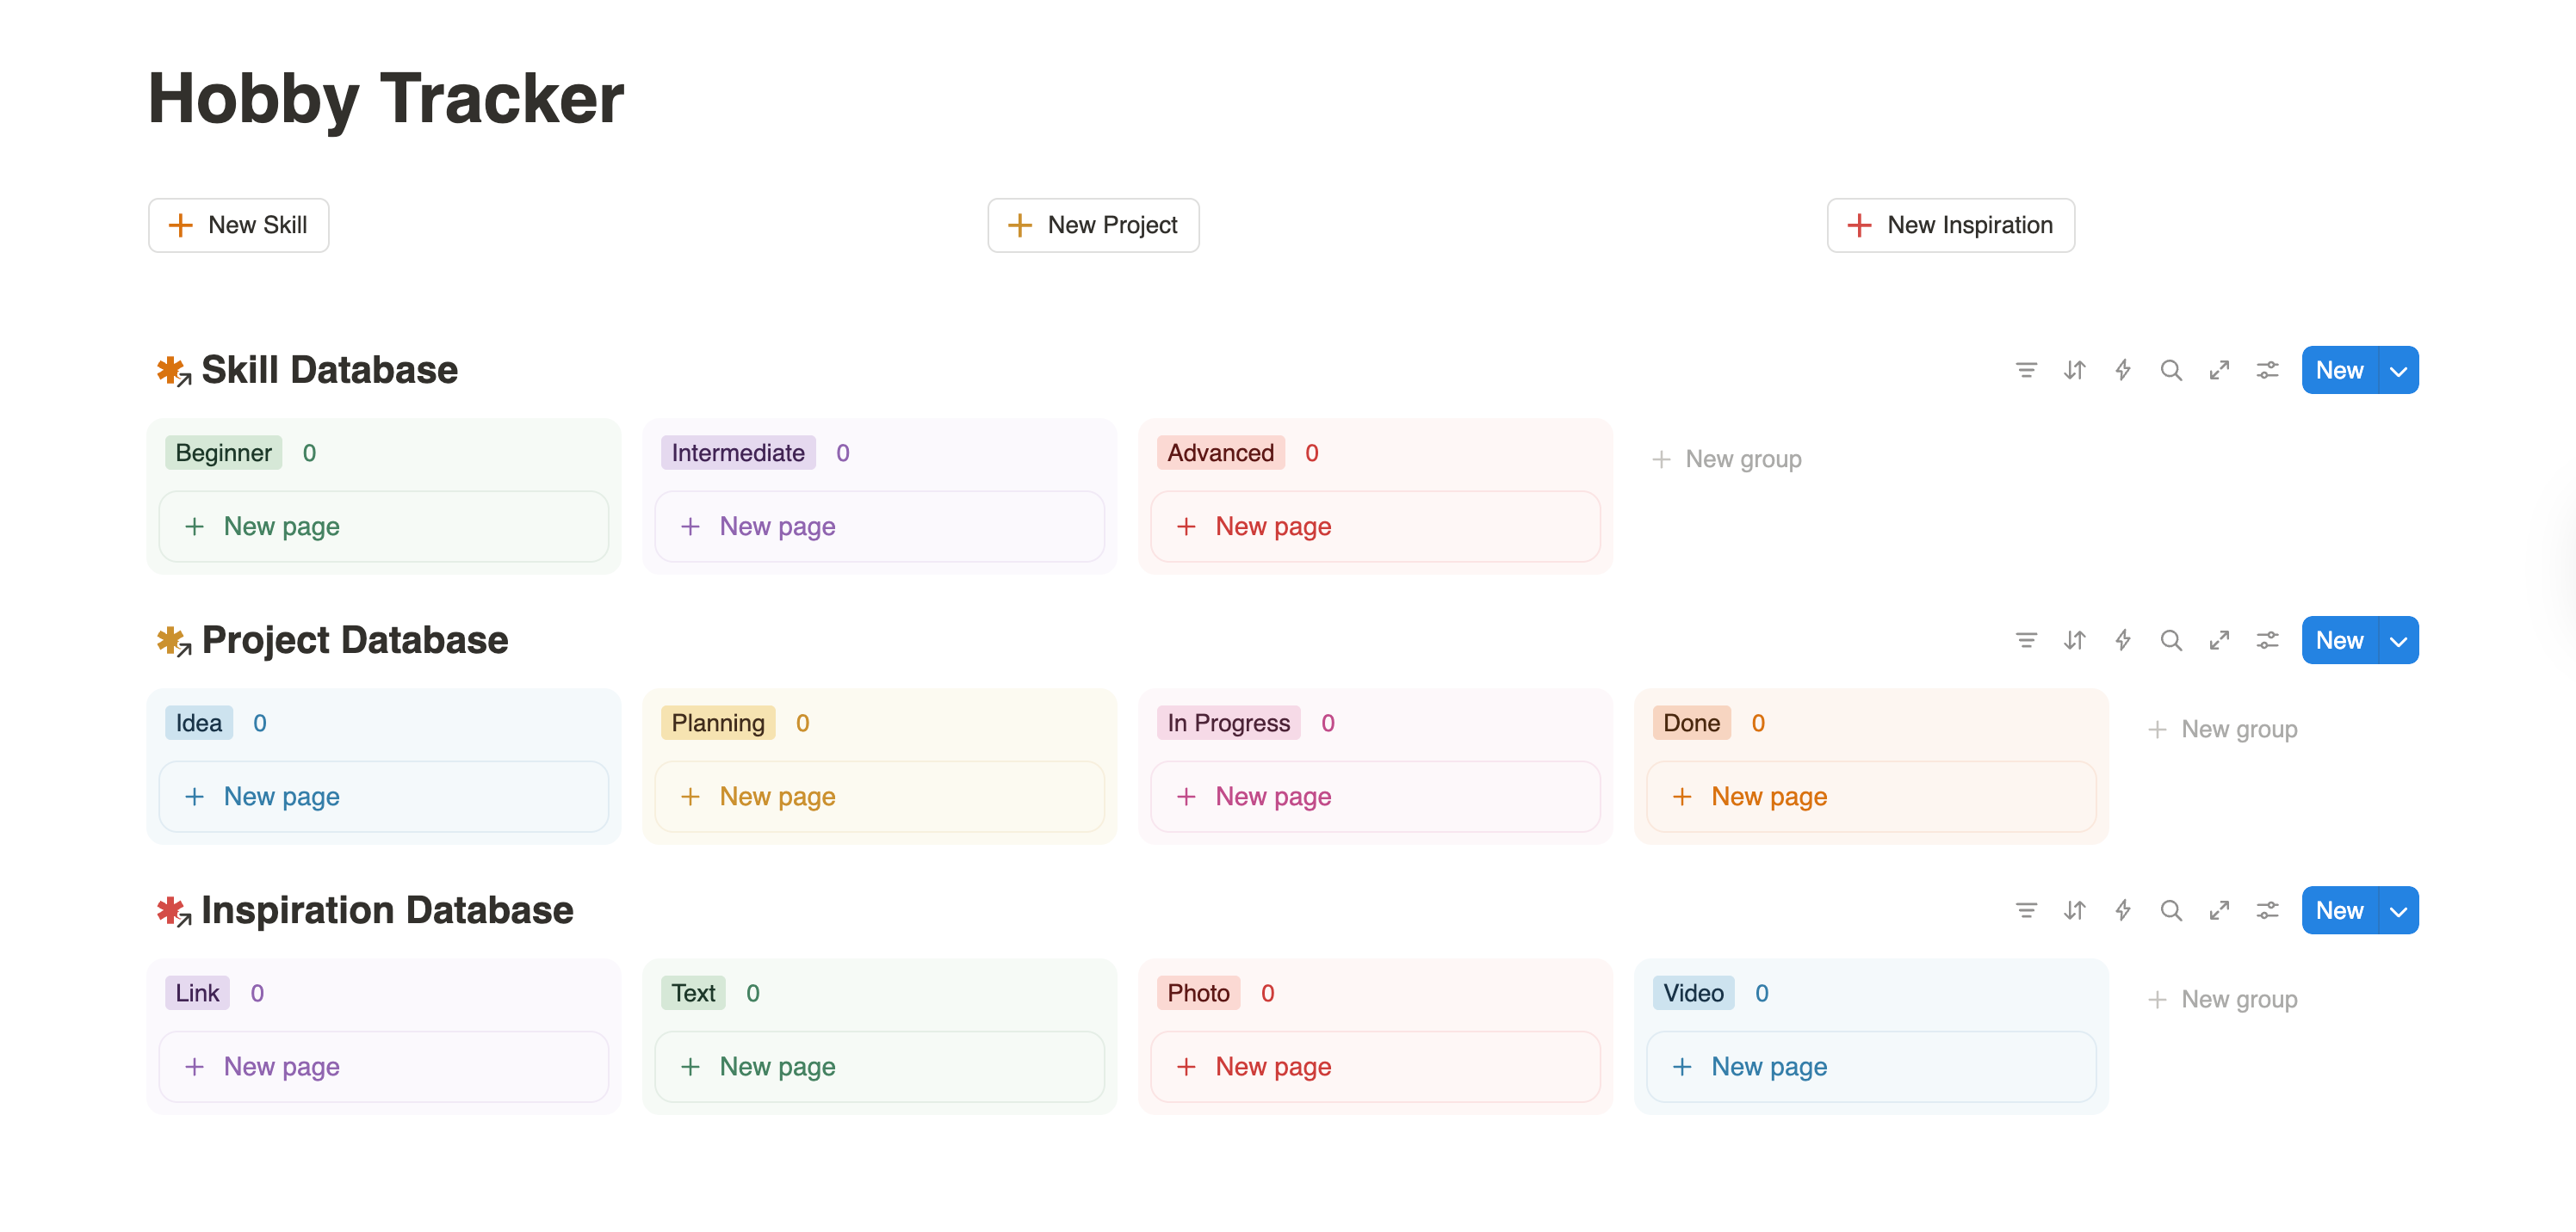Select the Advanced group tag

coord(1219,453)
